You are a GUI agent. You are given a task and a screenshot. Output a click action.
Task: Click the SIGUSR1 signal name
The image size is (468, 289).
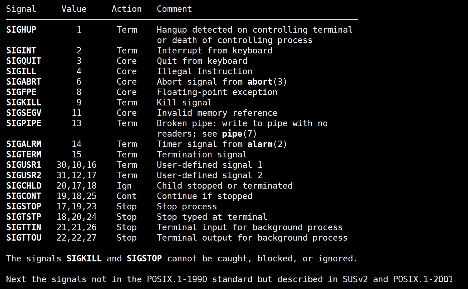click(x=24, y=165)
